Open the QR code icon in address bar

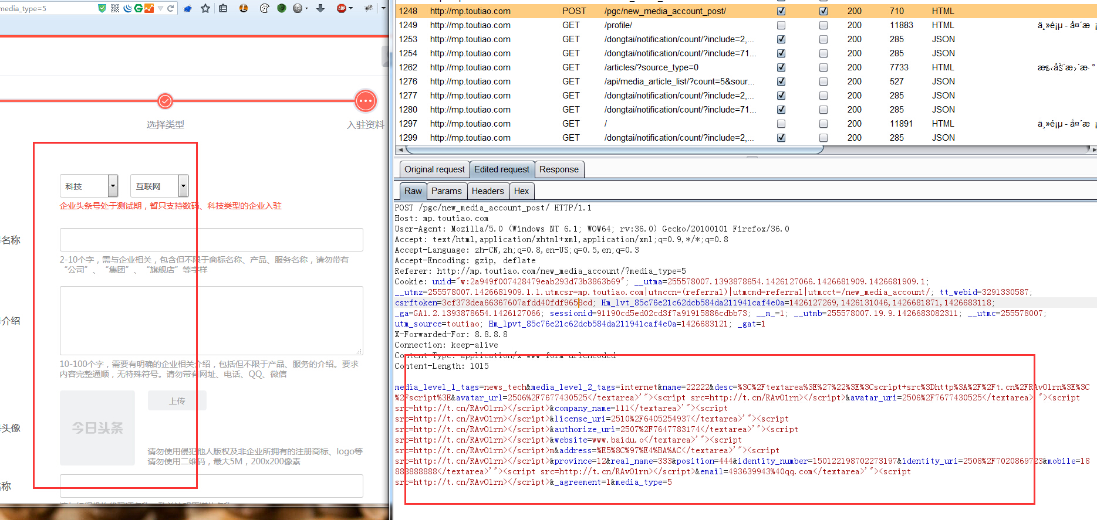click(x=115, y=8)
